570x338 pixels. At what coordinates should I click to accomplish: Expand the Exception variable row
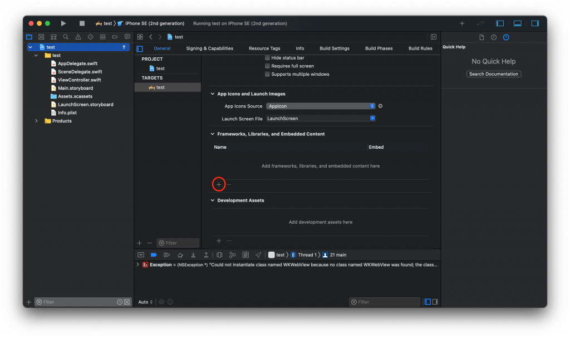(138, 264)
